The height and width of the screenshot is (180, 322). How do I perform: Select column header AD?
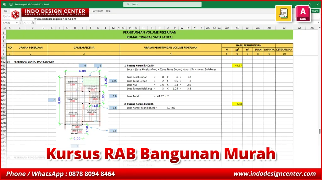point(227,28)
